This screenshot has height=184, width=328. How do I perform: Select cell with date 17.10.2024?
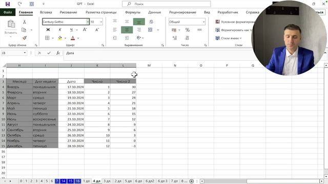tap(71, 87)
